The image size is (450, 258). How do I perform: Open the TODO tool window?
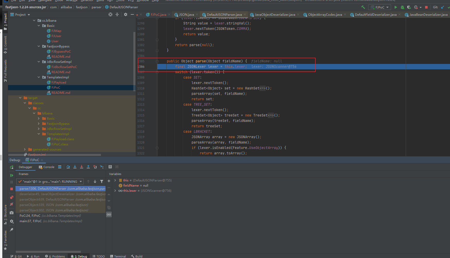[x=99, y=256]
